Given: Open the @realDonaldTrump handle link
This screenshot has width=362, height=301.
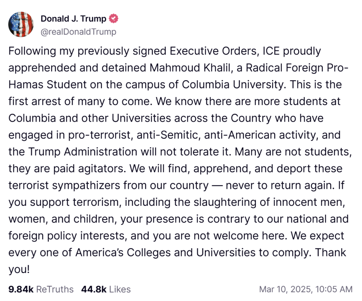Looking at the screenshot, I should [78, 32].
